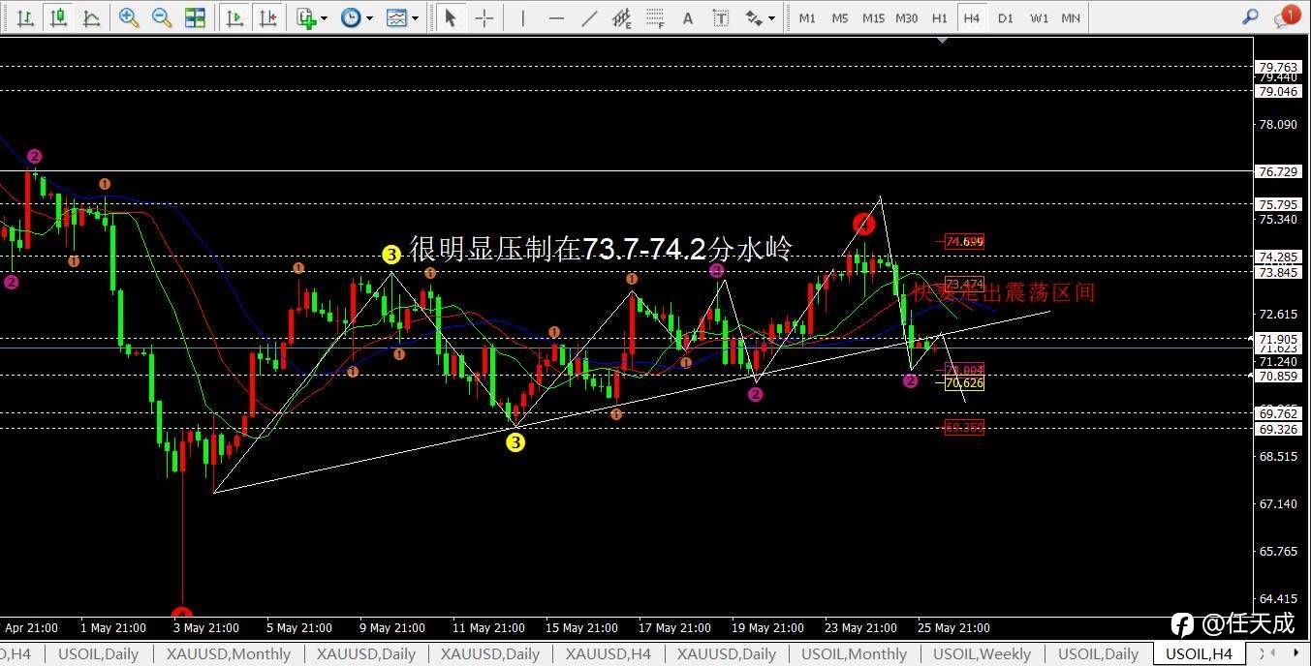This screenshot has height=666, width=1311.
Task: Switch chart to bar chart type
Action: [26, 17]
